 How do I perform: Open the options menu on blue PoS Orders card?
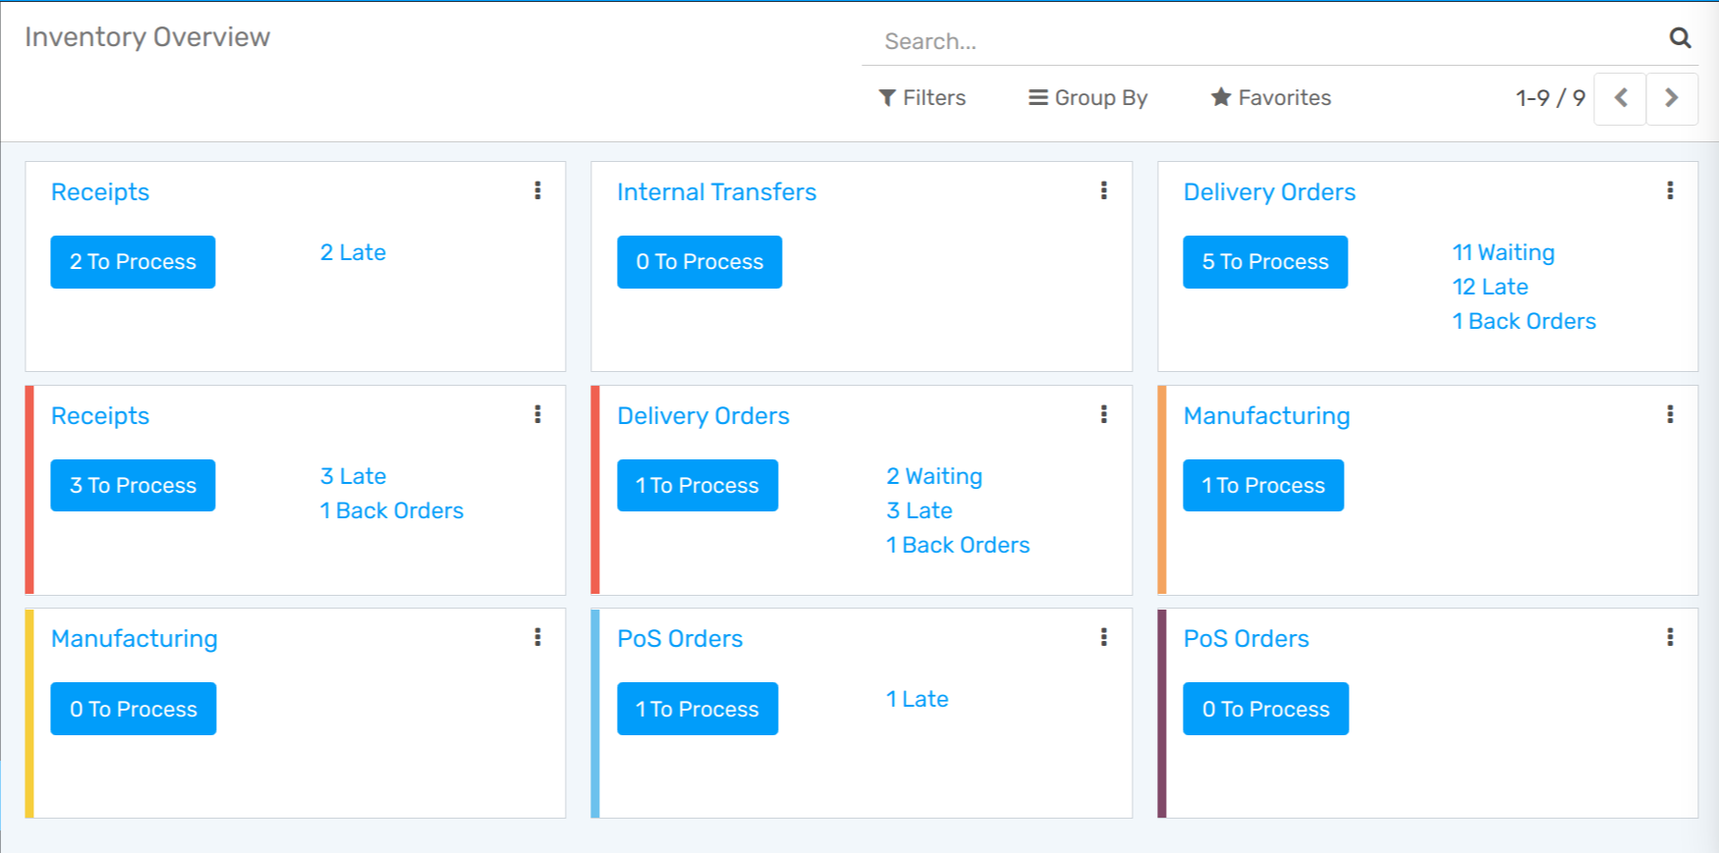(x=1104, y=637)
